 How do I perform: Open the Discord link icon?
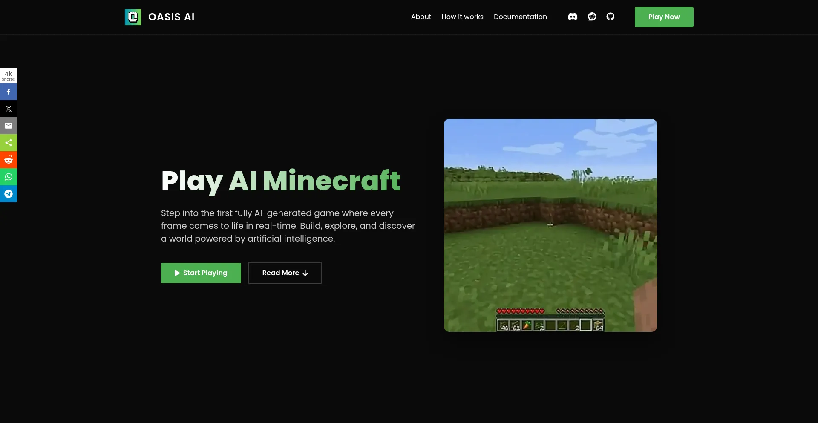(573, 17)
